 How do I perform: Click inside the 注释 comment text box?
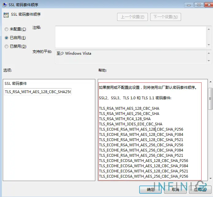click(x=131, y=37)
